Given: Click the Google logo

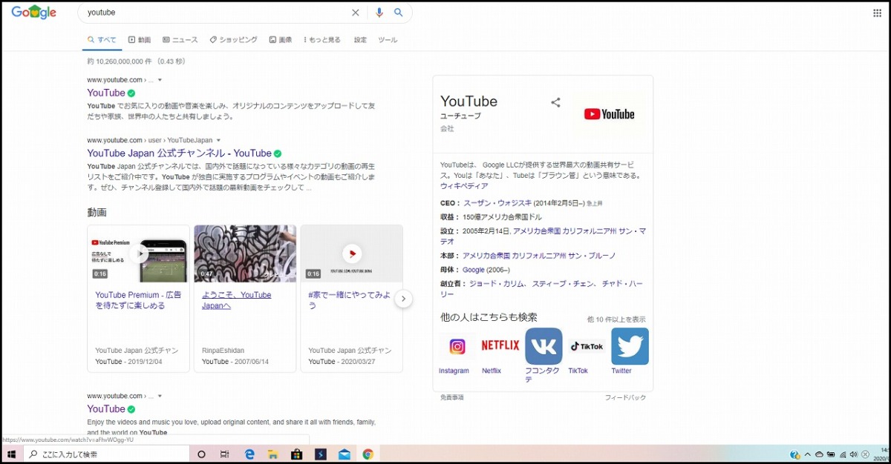Looking at the screenshot, I should tap(34, 12).
